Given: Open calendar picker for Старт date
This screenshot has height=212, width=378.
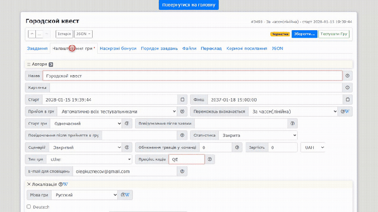Looking at the screenshot, I should (182, 100).
